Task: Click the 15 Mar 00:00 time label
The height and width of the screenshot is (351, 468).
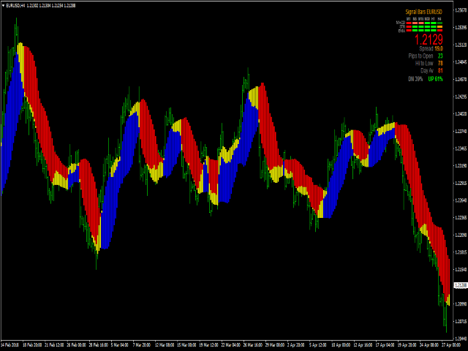Action: pos(186,345)
